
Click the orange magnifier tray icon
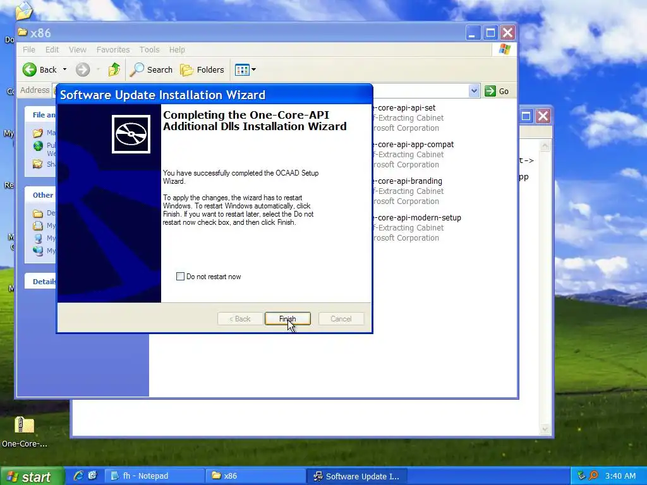[x=593, y=476]
